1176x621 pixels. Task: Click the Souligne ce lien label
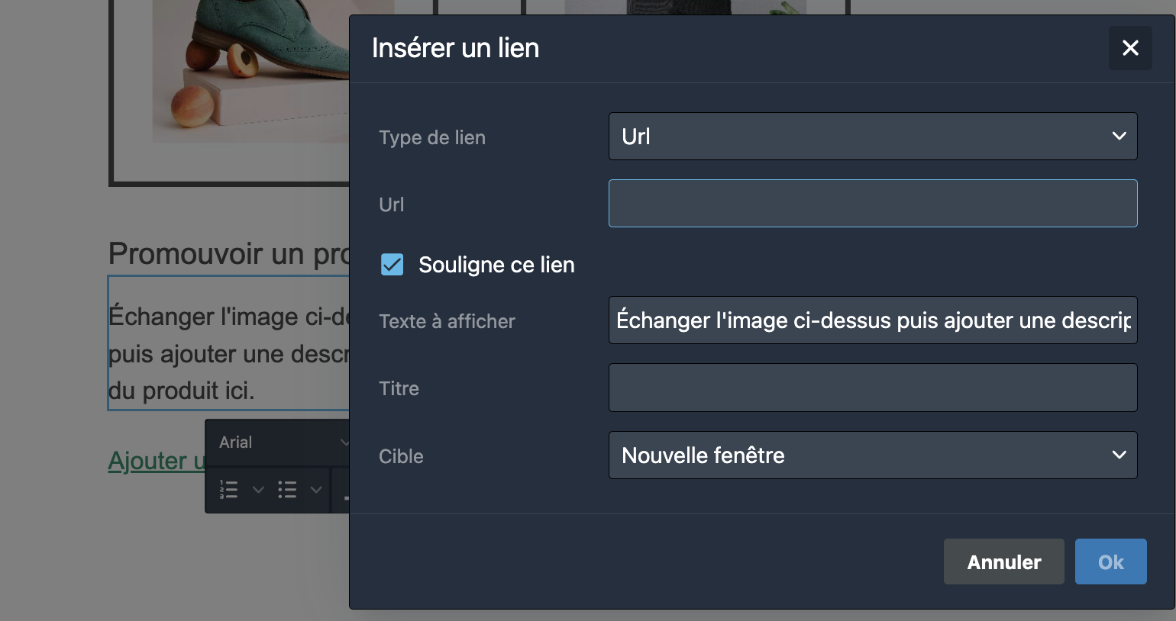coord(496,265)
